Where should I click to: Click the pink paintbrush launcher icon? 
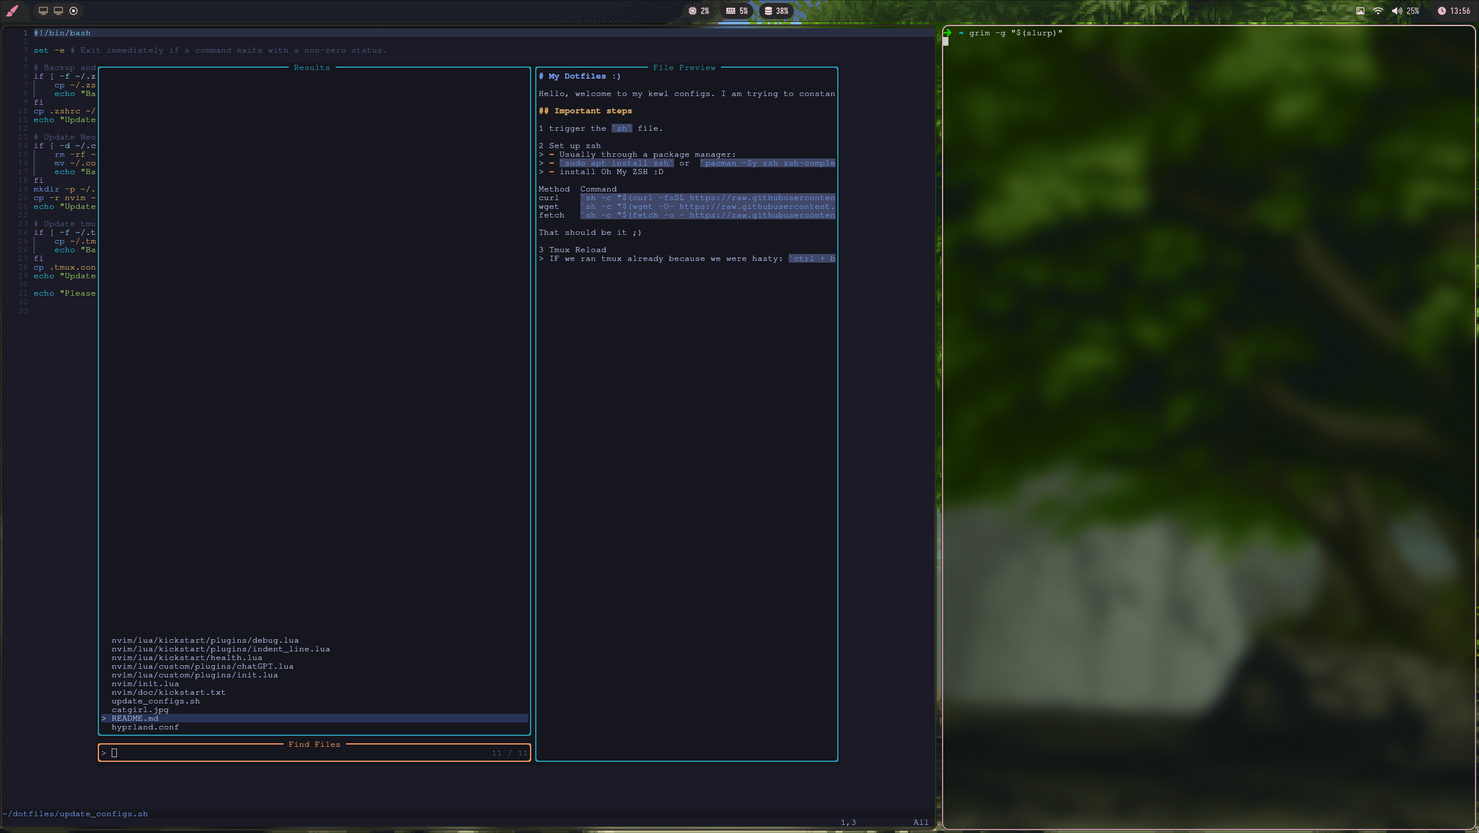pos(13,11)
